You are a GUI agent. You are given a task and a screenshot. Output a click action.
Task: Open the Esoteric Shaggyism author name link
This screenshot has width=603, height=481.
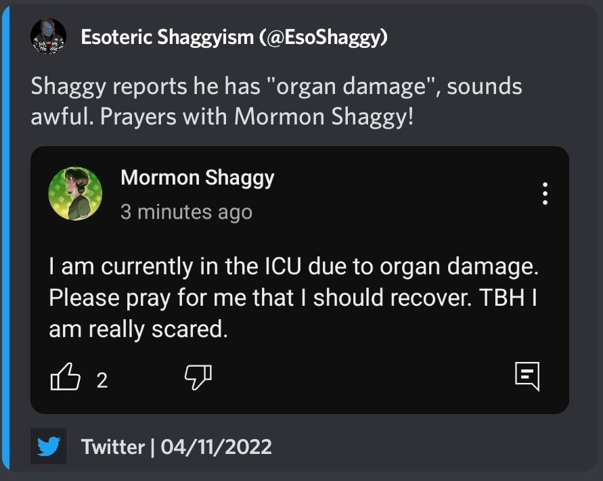[x=167, y=37]
